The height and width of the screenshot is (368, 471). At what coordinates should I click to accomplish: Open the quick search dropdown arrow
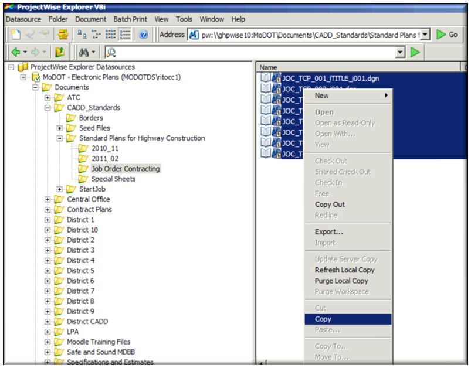[400, 52]
